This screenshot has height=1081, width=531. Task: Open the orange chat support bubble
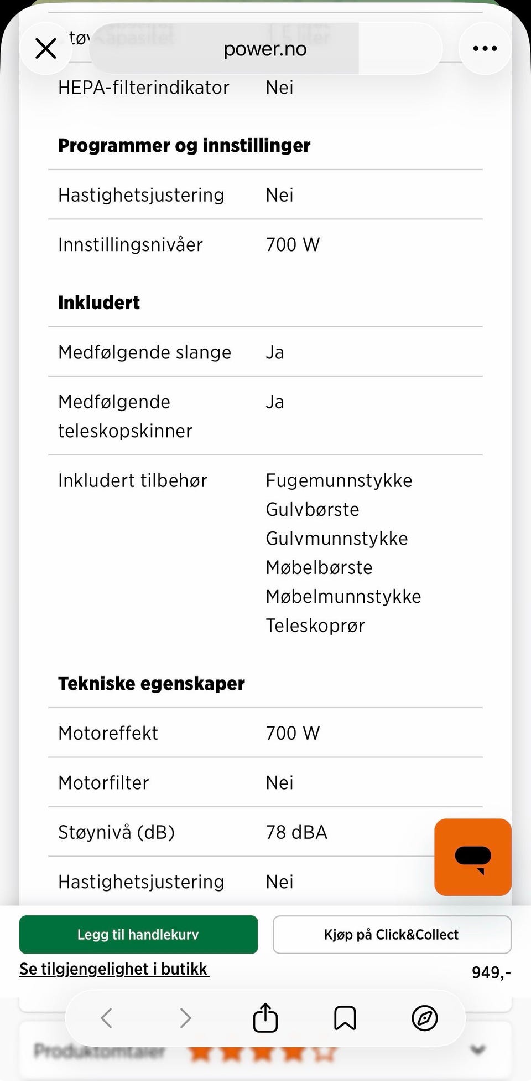pyautogui.click(x=473, y=857)
